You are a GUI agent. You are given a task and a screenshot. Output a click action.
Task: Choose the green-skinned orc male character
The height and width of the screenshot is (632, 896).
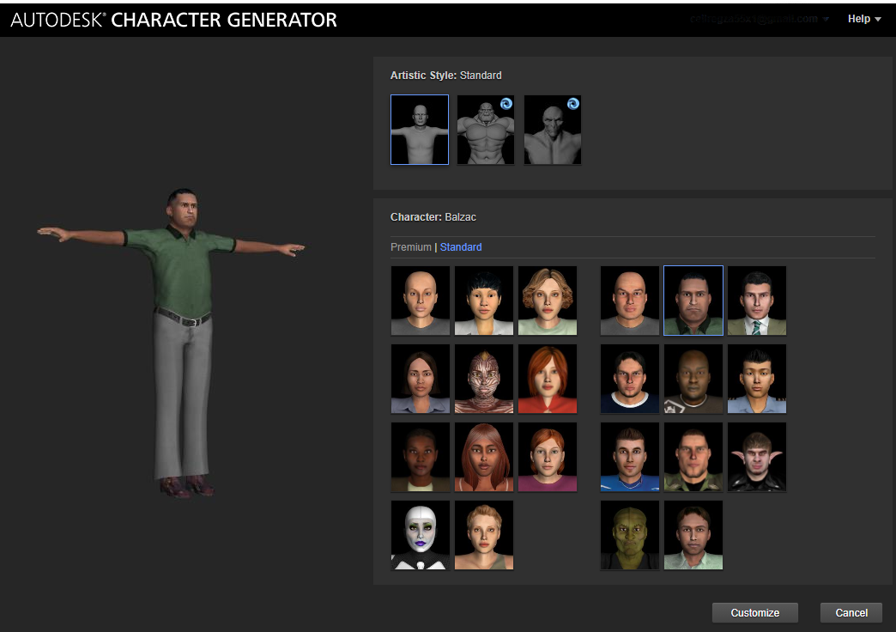630,535
